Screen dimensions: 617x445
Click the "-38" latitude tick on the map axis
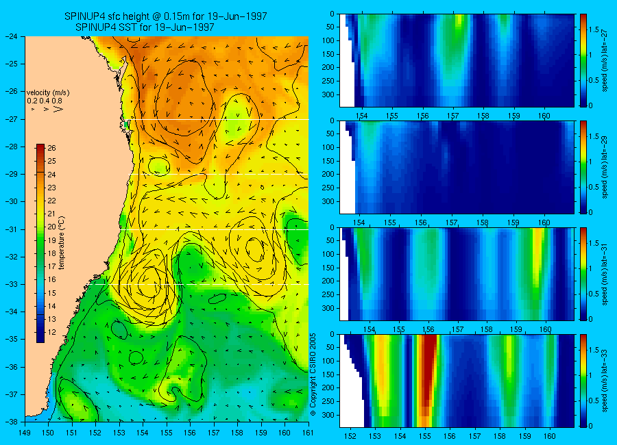click(x=10, y=422)
